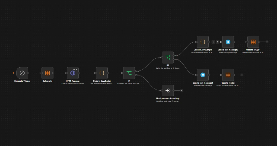
Task: Open the Send a text message1 Telegram node
Action: click(203, 75)
